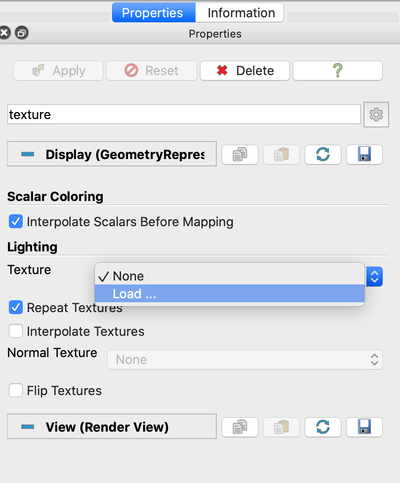
Task: Open the search options gear icon
Action: tap(376, 114)
